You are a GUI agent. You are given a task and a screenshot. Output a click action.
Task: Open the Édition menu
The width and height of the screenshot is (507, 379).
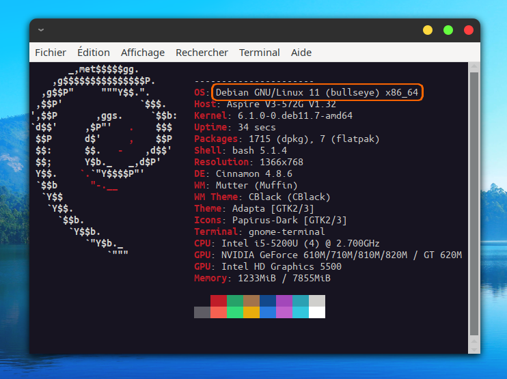point(94,53)
